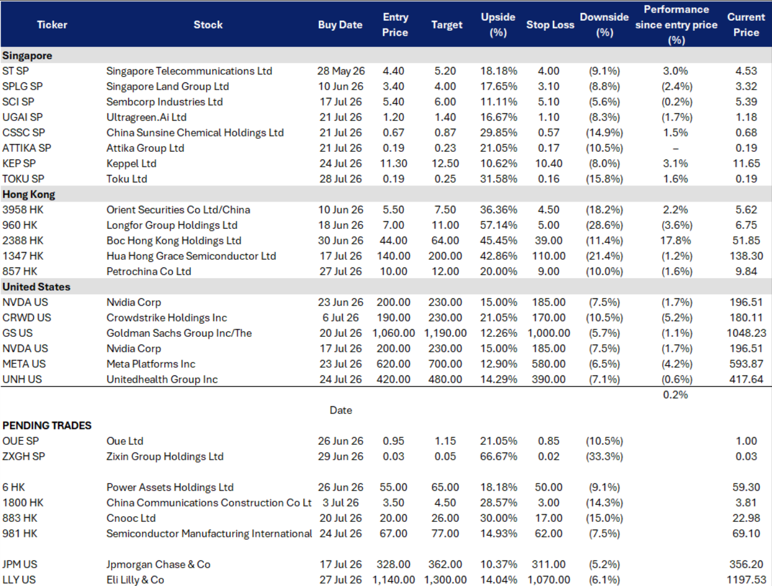Click Longfor Group Holdings Ltd cell
The image size is (772, 586).
[172, 225]
